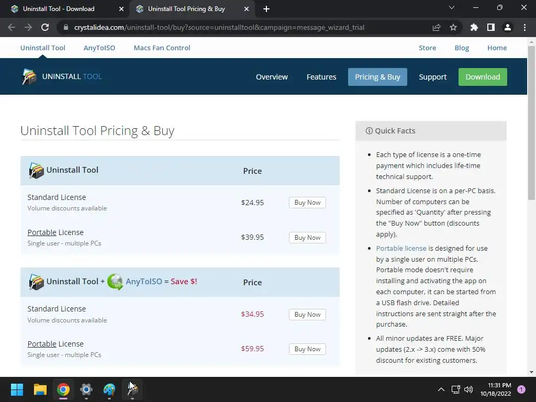Click the AnyToISO disc icon
Image resolution: width=536 pixels, height=402 pixels.
click(x=115, y=282)
